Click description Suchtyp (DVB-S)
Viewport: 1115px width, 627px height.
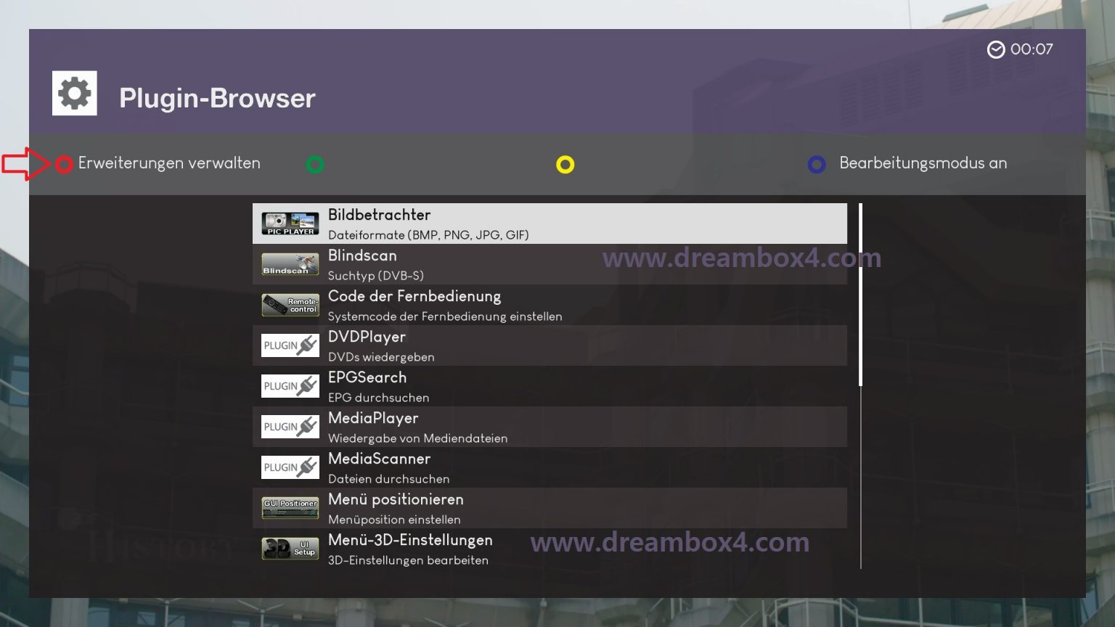376,276
